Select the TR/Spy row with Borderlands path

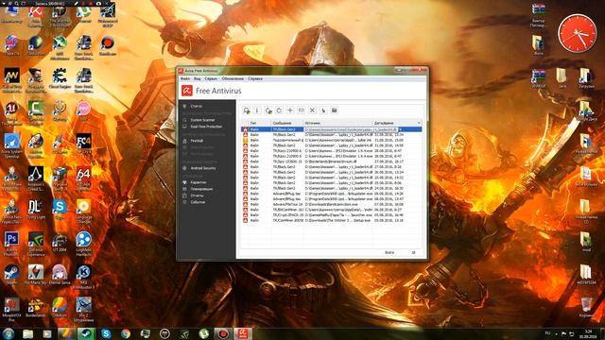(332, 161)
